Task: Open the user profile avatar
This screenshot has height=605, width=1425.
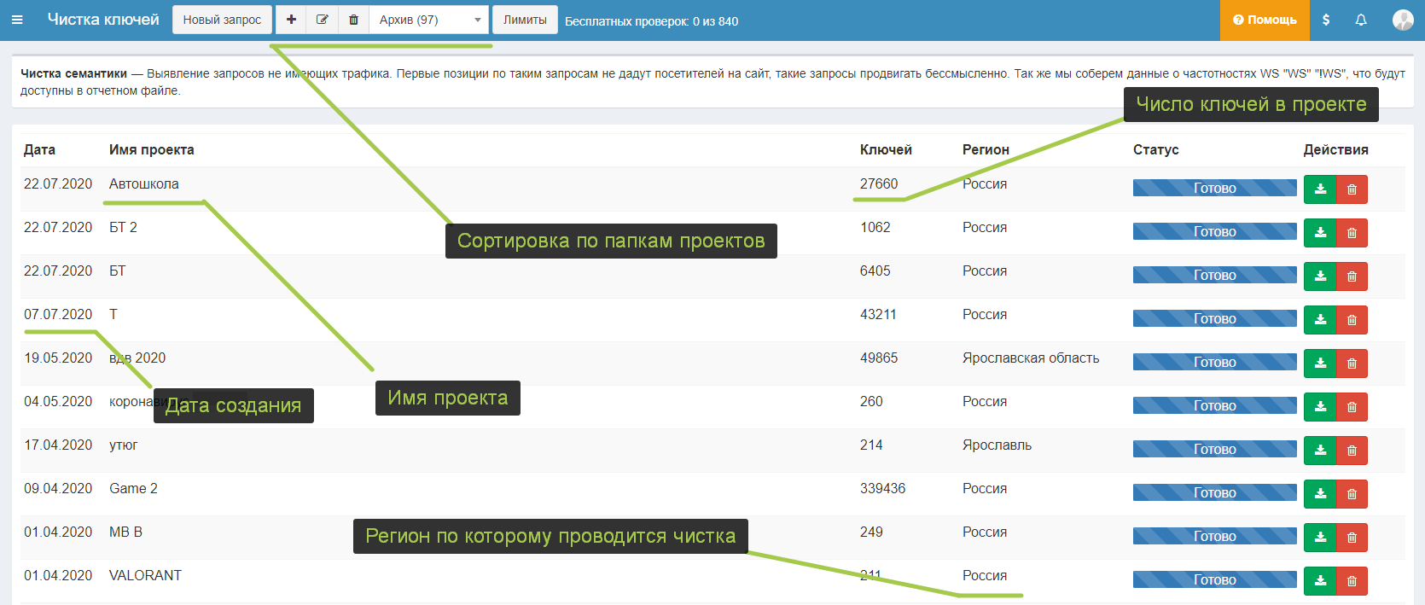Action: point(1403,20)
